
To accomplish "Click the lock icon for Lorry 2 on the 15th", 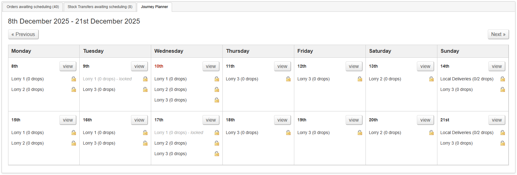I will click(74, 143).
